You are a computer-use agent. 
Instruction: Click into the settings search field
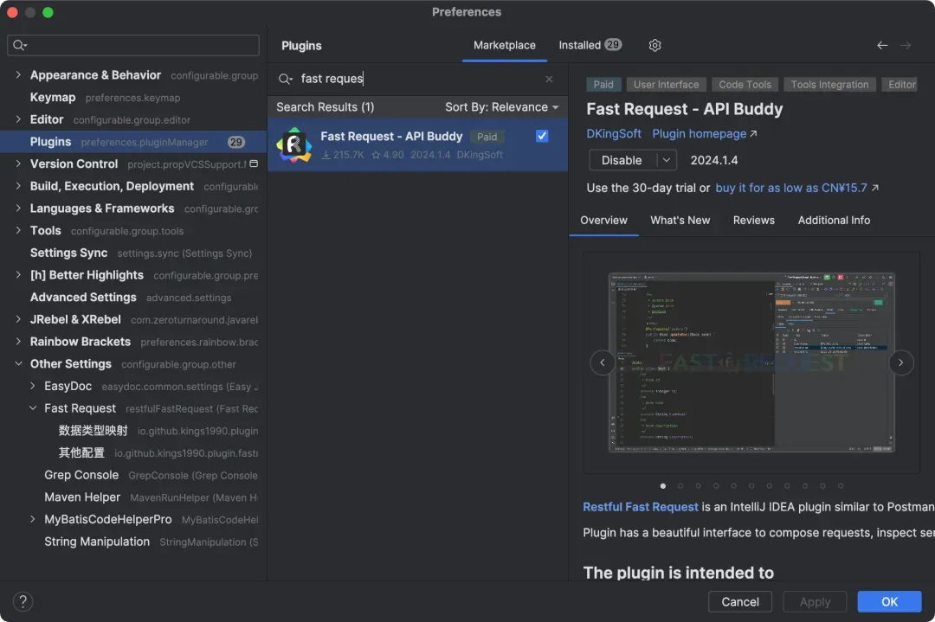click(133, 45)
